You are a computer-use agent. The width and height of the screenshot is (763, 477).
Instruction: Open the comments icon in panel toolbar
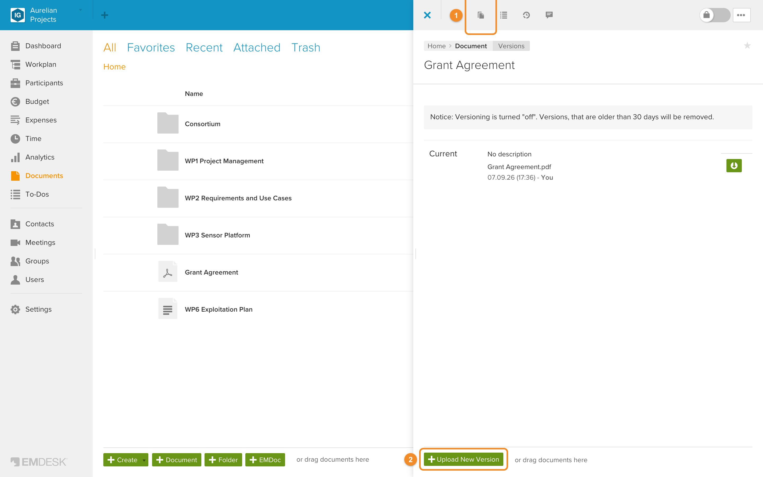click(549, 15)
